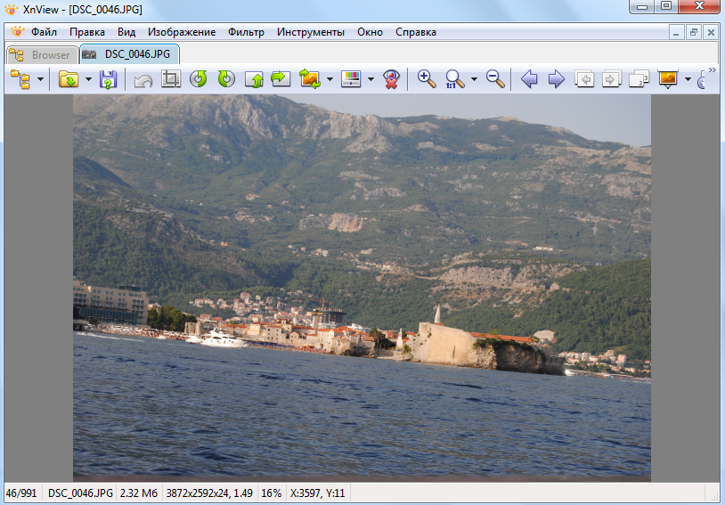Image resolution: width=725 pixels, height=505 pixels.
Task: Go to previous image blue arrow
Action: pyautogui.click(x=529, y=79)
